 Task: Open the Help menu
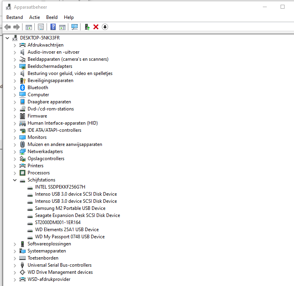69,17
